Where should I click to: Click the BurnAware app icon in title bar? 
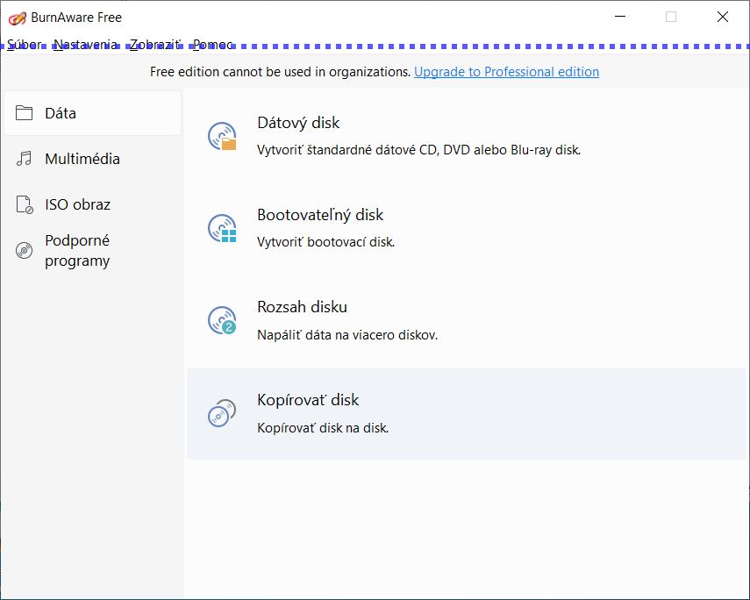pos(17,18)
